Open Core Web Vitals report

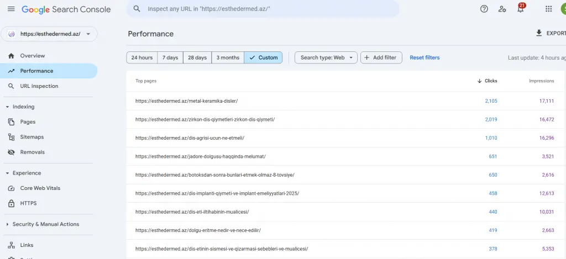49,188
